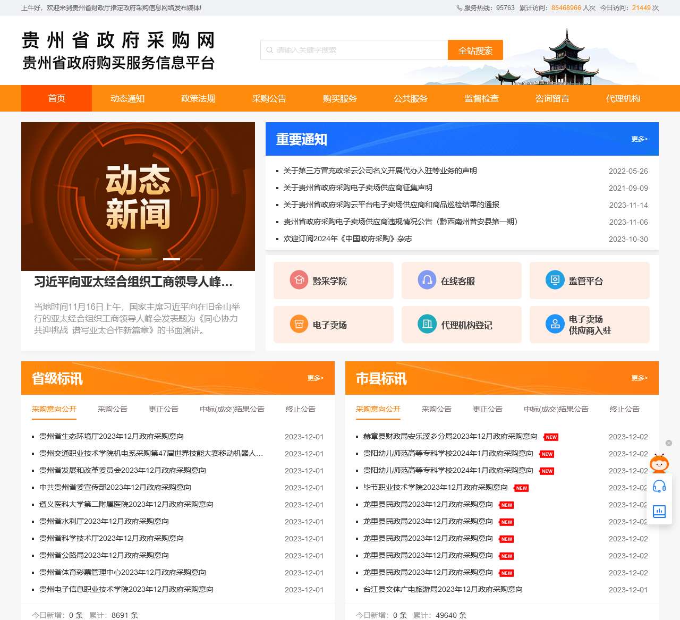Viewport: 680px width, 620px height.
Task: Click the floating headset customer service icon
Action: [659, 486]
